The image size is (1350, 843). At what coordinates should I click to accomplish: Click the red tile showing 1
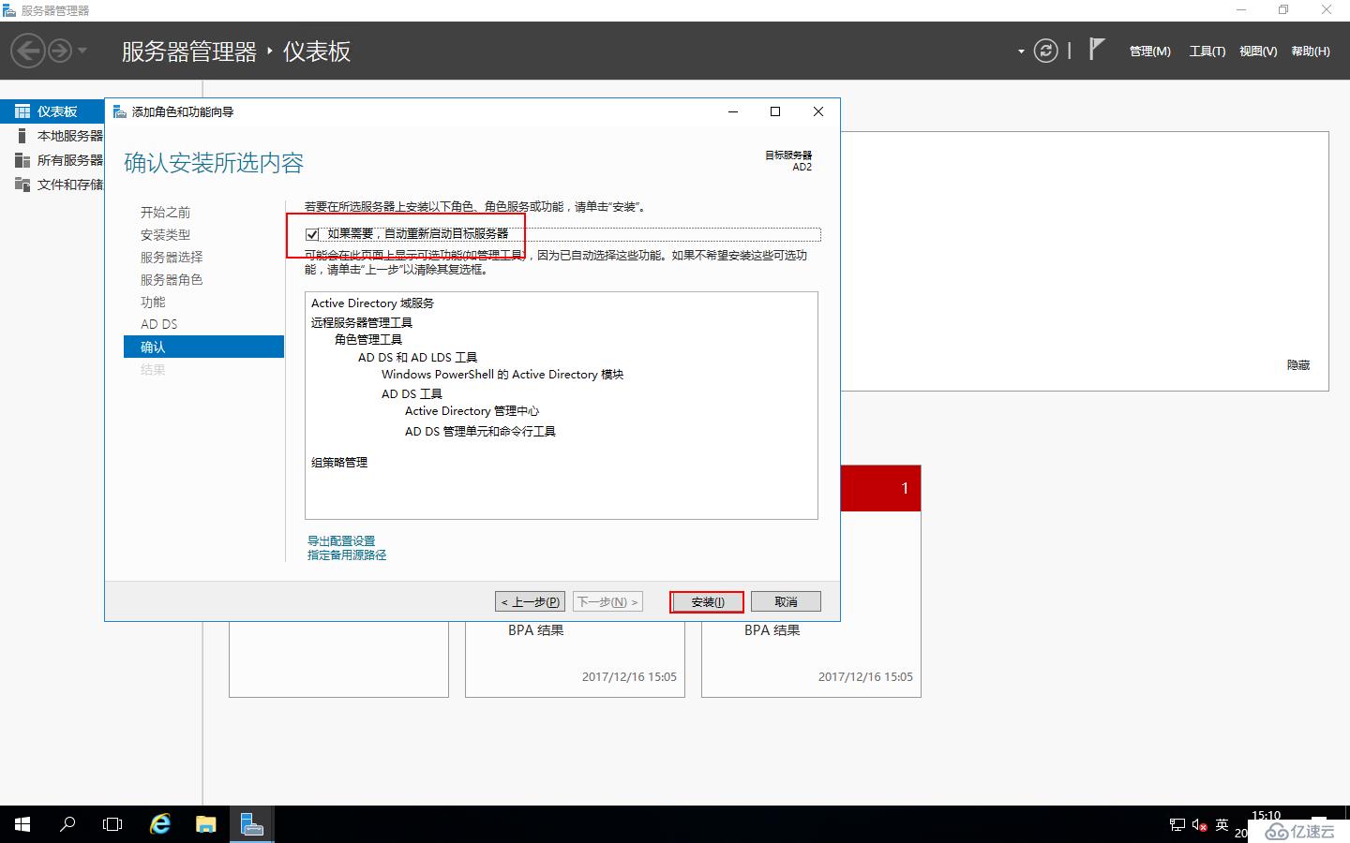[880, 488]
